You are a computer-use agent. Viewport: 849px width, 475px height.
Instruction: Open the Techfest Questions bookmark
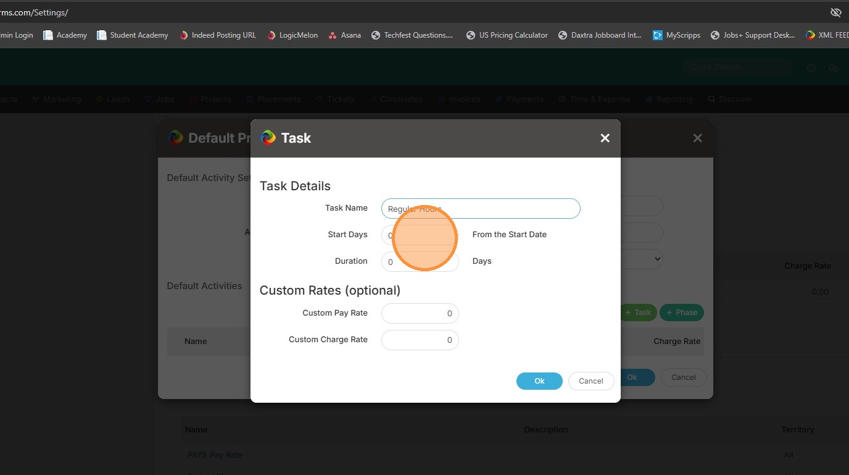412,35
